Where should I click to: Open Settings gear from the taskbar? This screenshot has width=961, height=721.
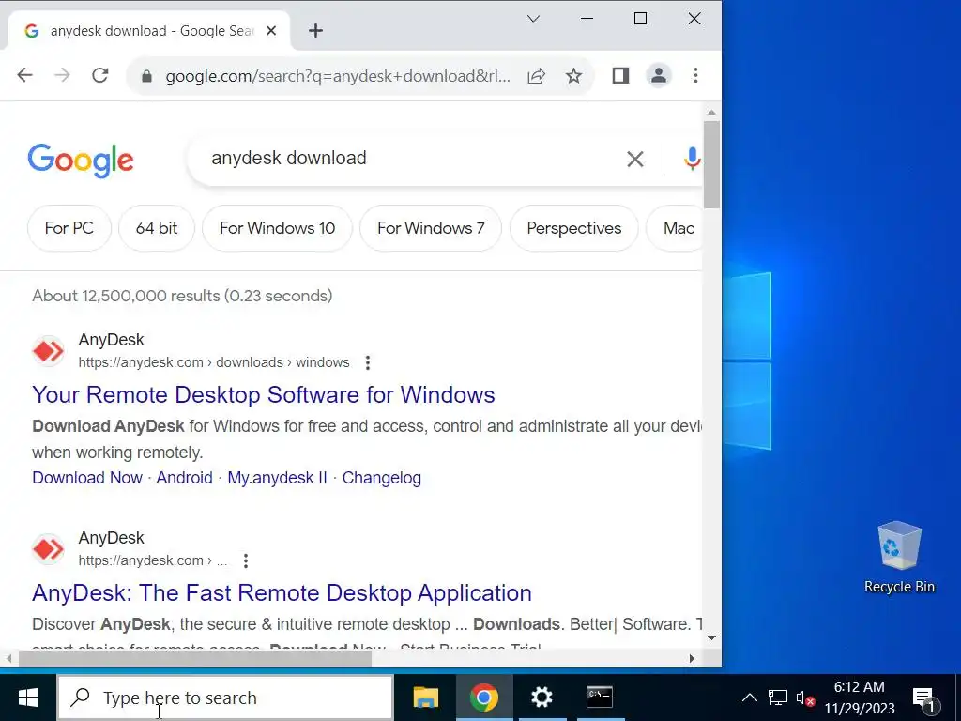pos(542,698)
